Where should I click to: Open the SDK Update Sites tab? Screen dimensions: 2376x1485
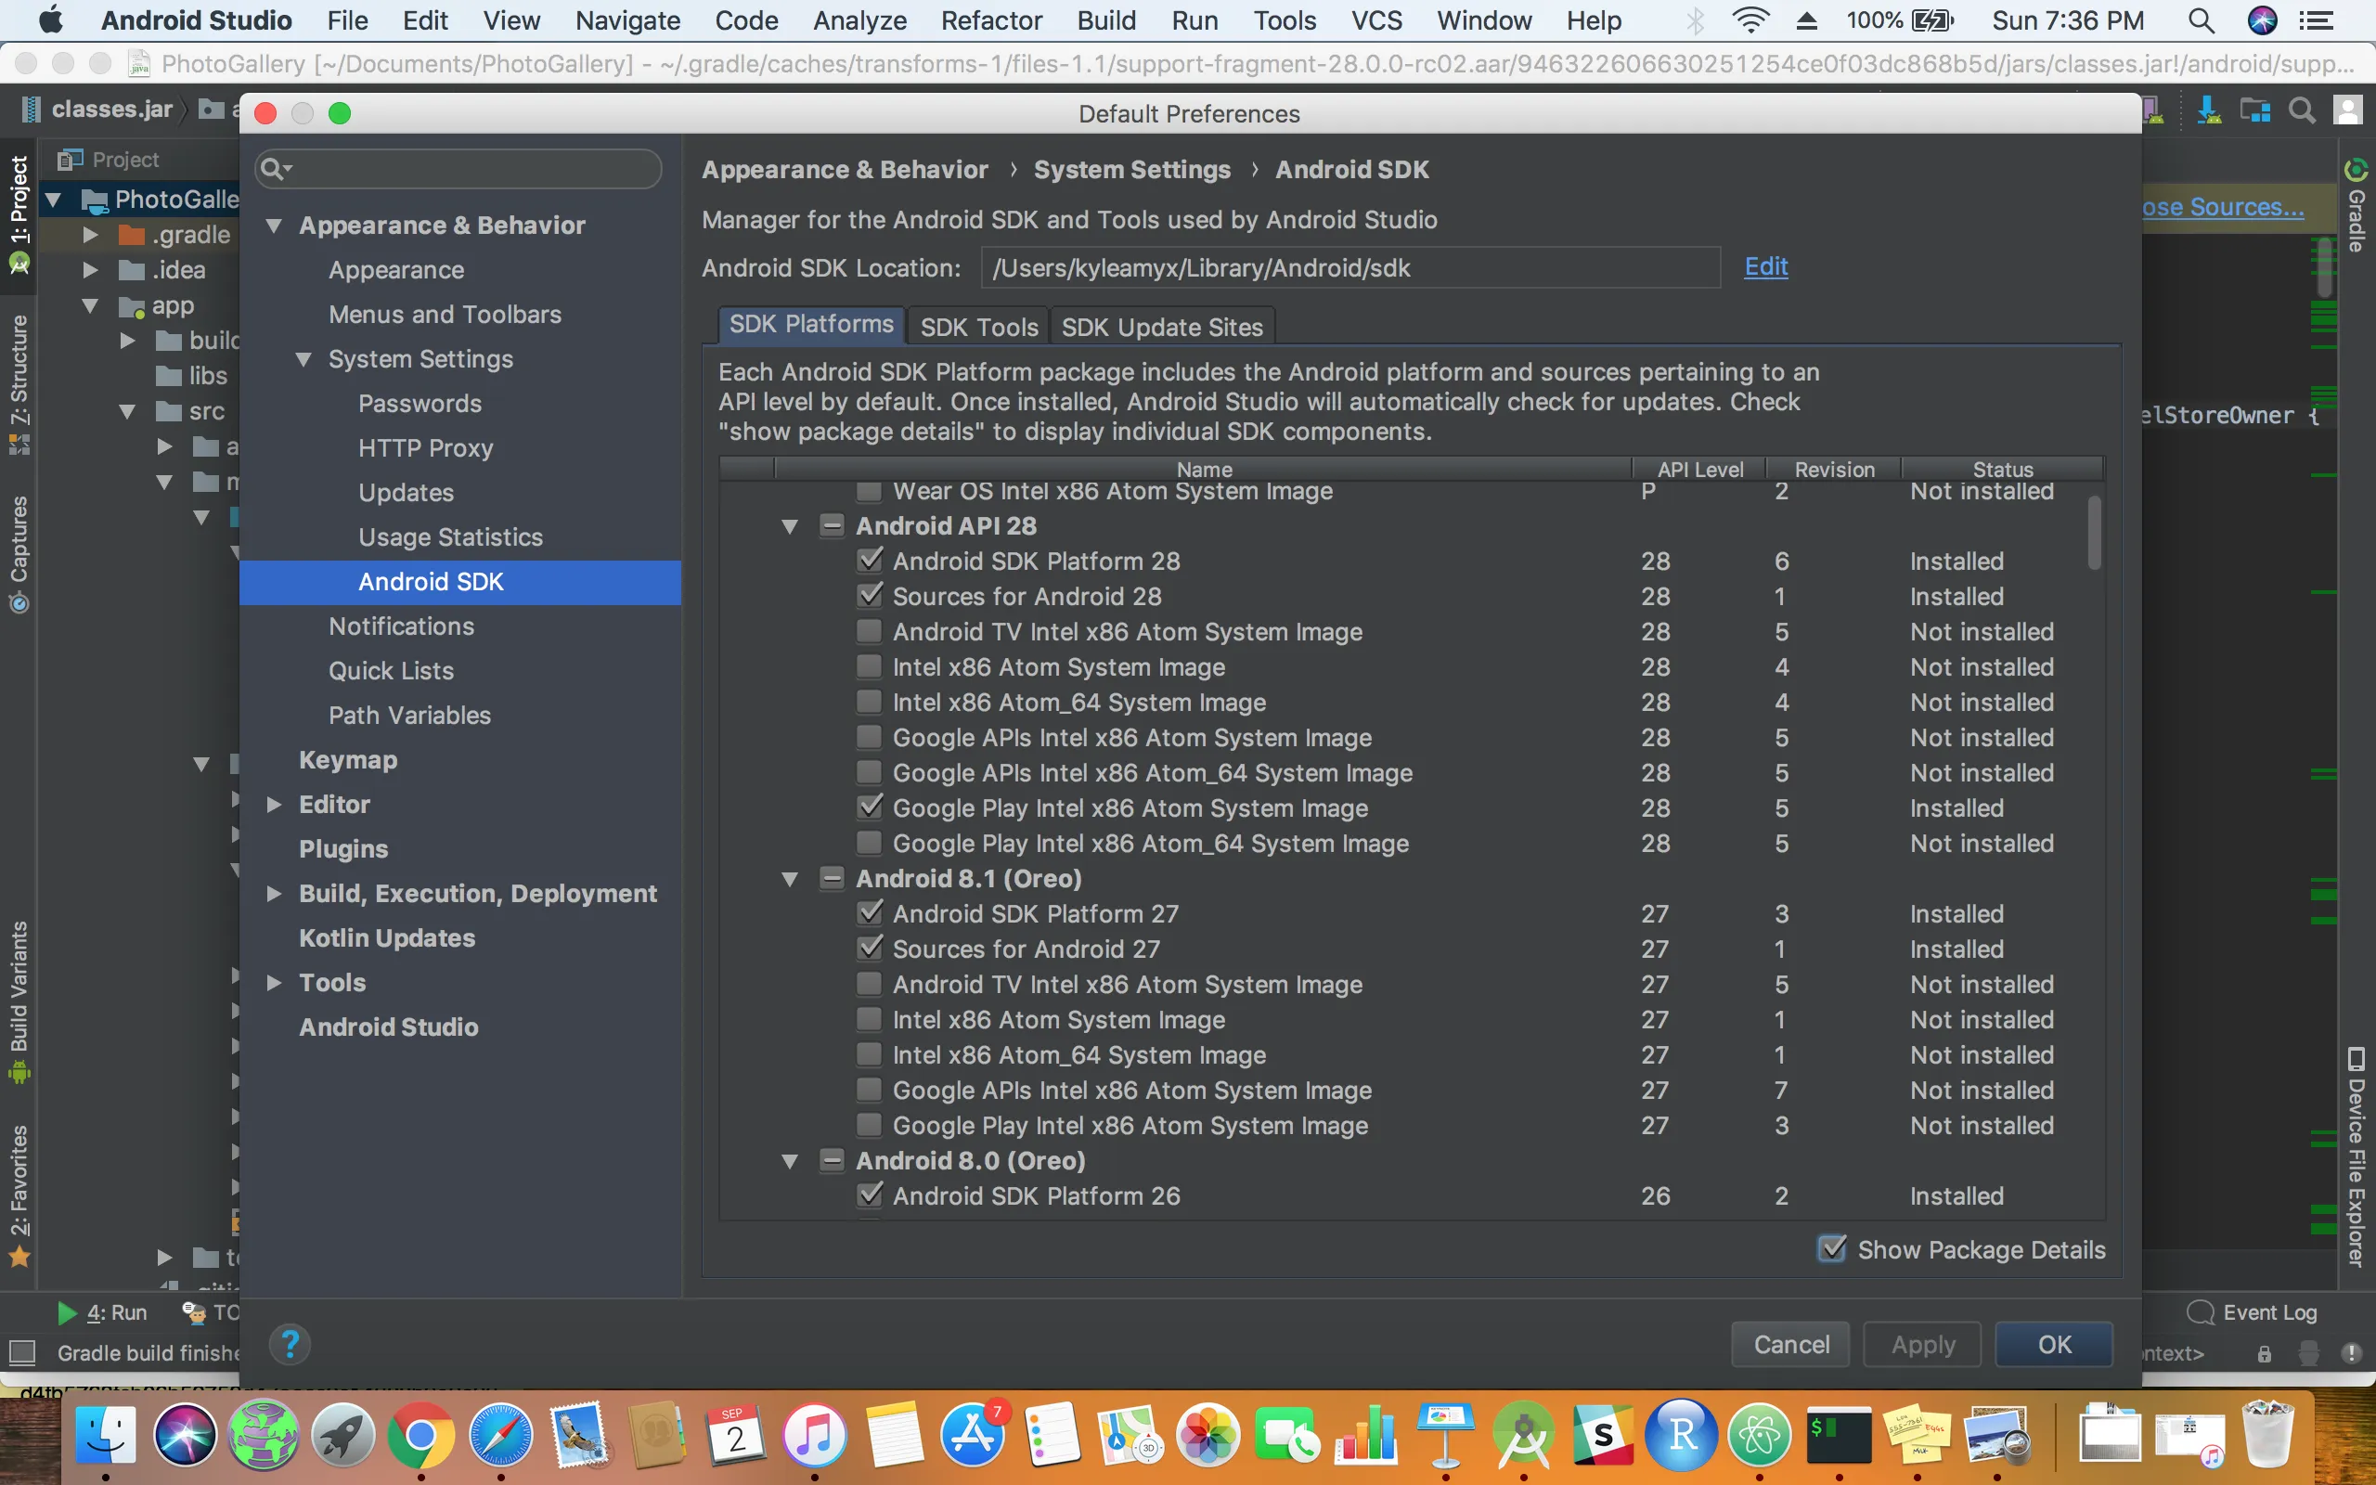pos(1161,327)
